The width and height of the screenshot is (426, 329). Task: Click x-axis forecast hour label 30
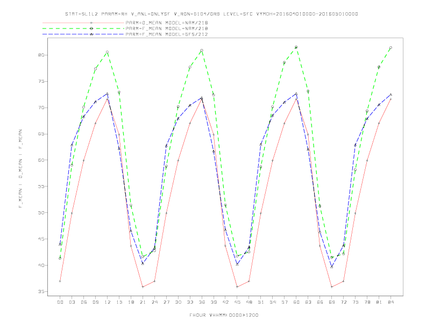click(x=178, y=302)
